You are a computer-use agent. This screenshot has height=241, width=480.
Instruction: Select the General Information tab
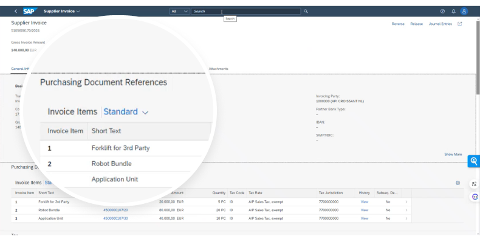[x=20, y=69]
